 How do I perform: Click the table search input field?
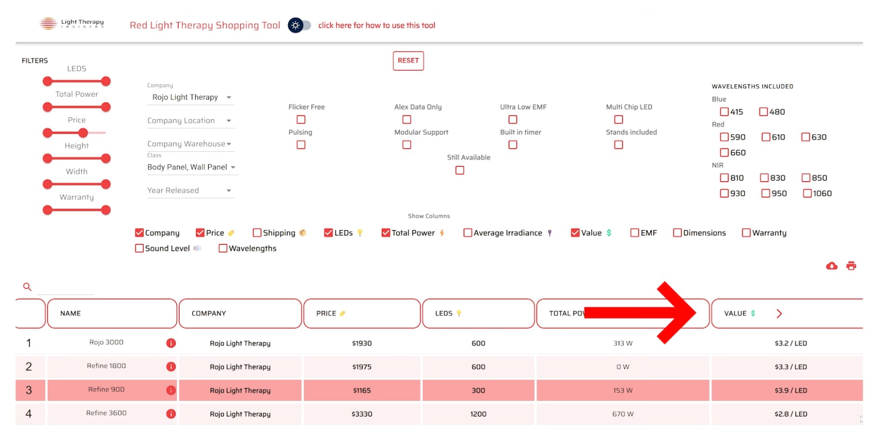point(65,288)
